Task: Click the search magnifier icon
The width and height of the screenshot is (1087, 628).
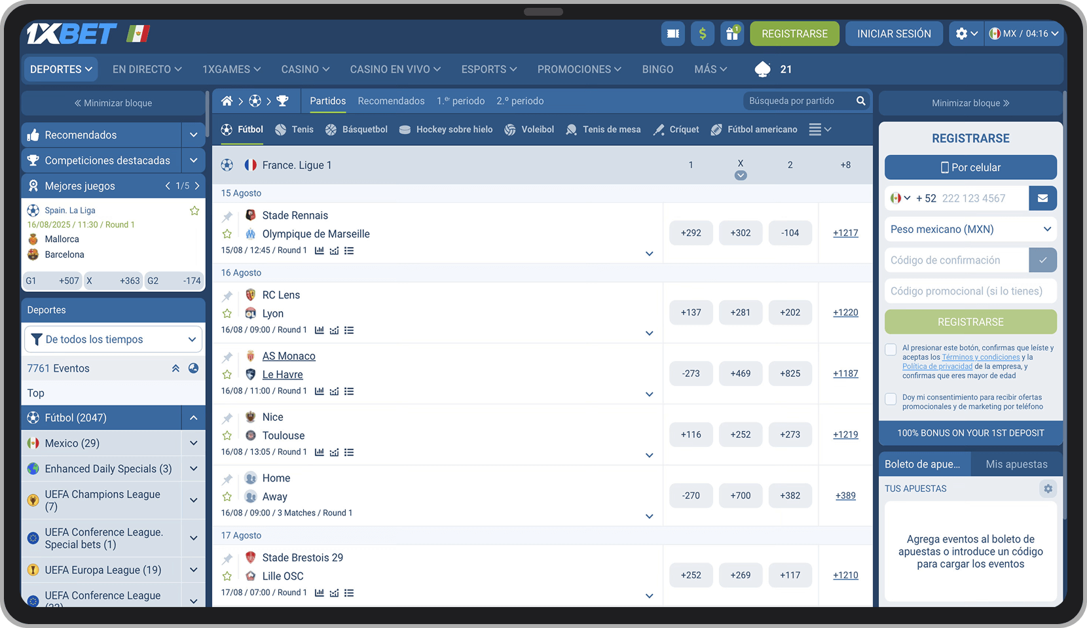Action: click(x=860, y=101)
